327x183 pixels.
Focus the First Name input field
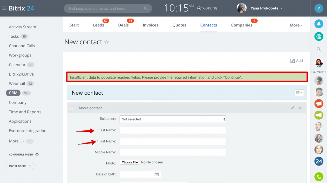coord(173,141)
